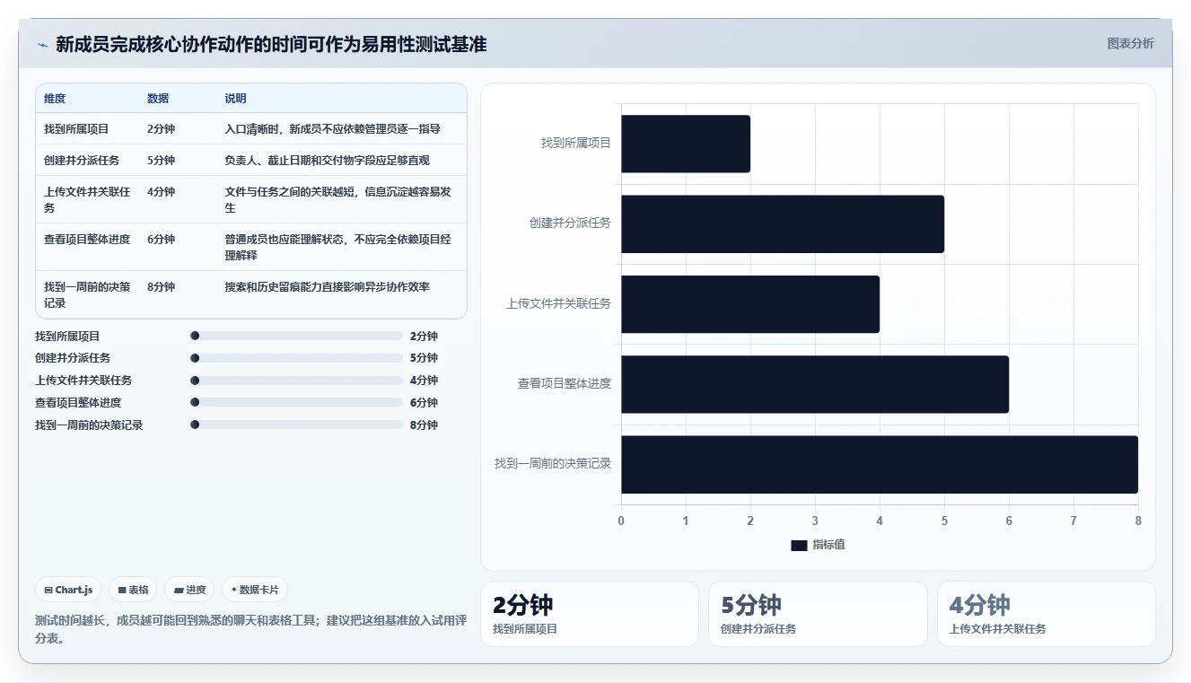The image size is (1191, 683).
Task: Click the progress list label 查看项目整体进度
Action: 78,402
